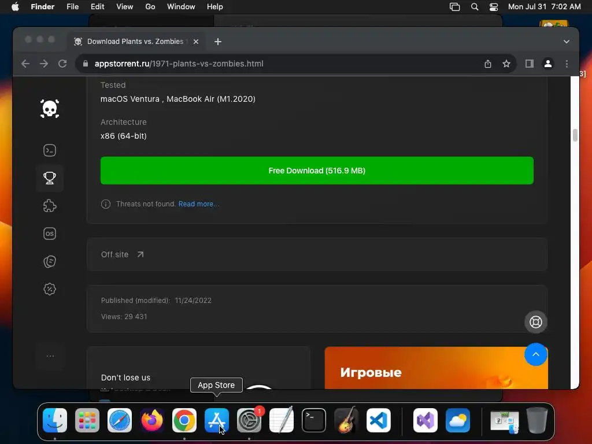The width and height of the screenshot is (592, 444).
Task: Open the Weather app from the Dock
Action: click(458, 420)
